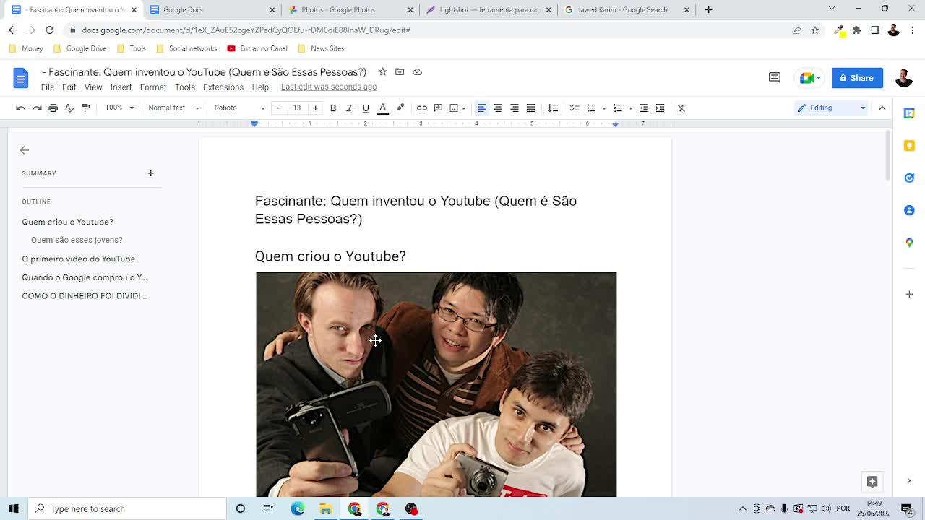The image size is (925, 520).
Task: Click the Decrease indent icon
Action: pos(644,108)
